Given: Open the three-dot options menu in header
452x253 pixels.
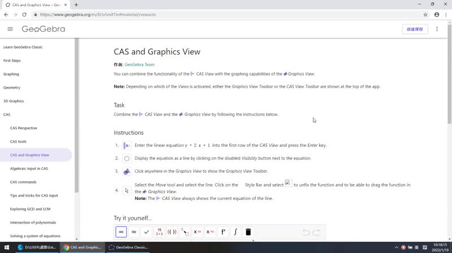Looking at the screenshot, I should 437,29.
